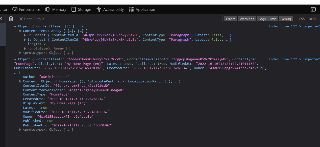The image size is (320, 147).
Task: Click the ContentType "HomePage" property row
Action: 46,94
